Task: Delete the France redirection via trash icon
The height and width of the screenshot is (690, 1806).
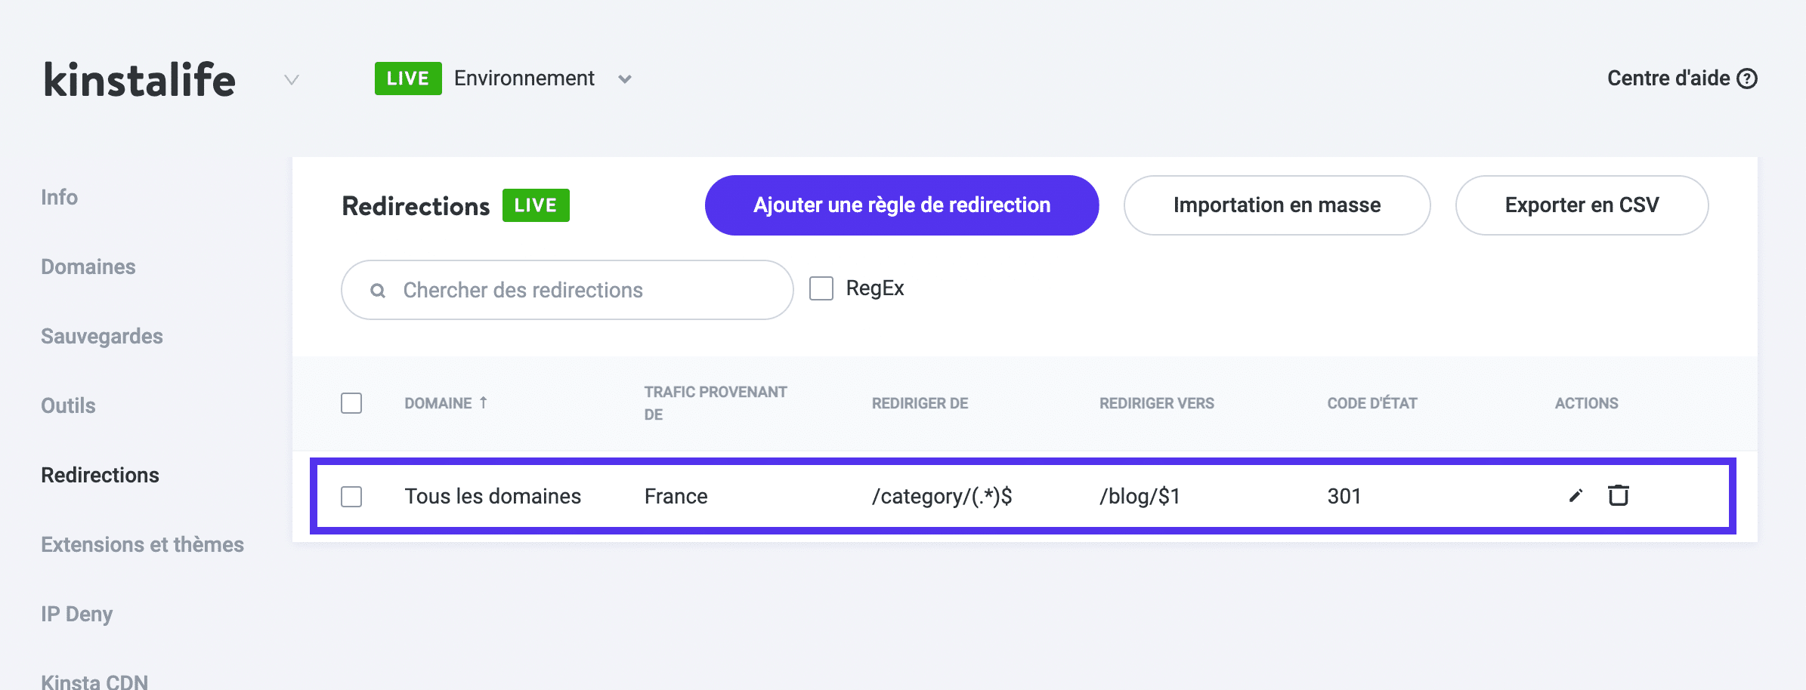Action: [1618, 496]
